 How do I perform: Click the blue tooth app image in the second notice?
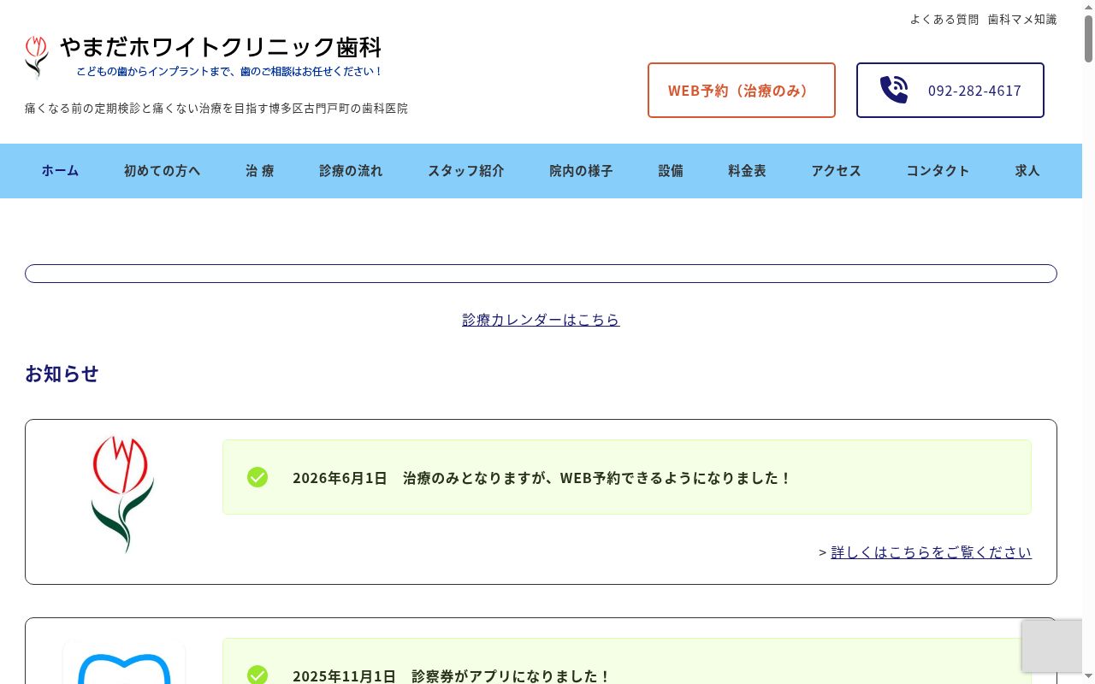124,663
